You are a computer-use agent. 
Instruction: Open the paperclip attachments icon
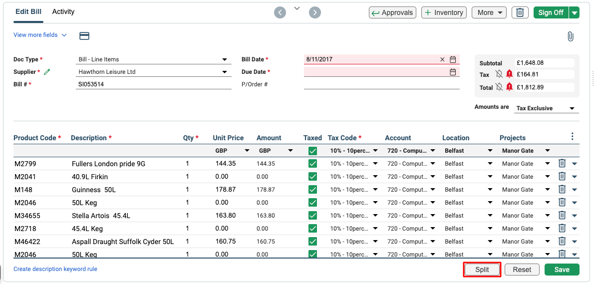[571, 36]
